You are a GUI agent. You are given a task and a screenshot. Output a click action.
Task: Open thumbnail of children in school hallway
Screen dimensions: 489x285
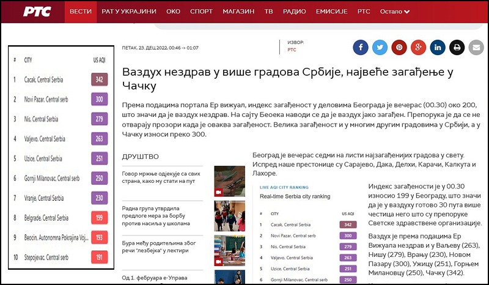pos(230,216)
